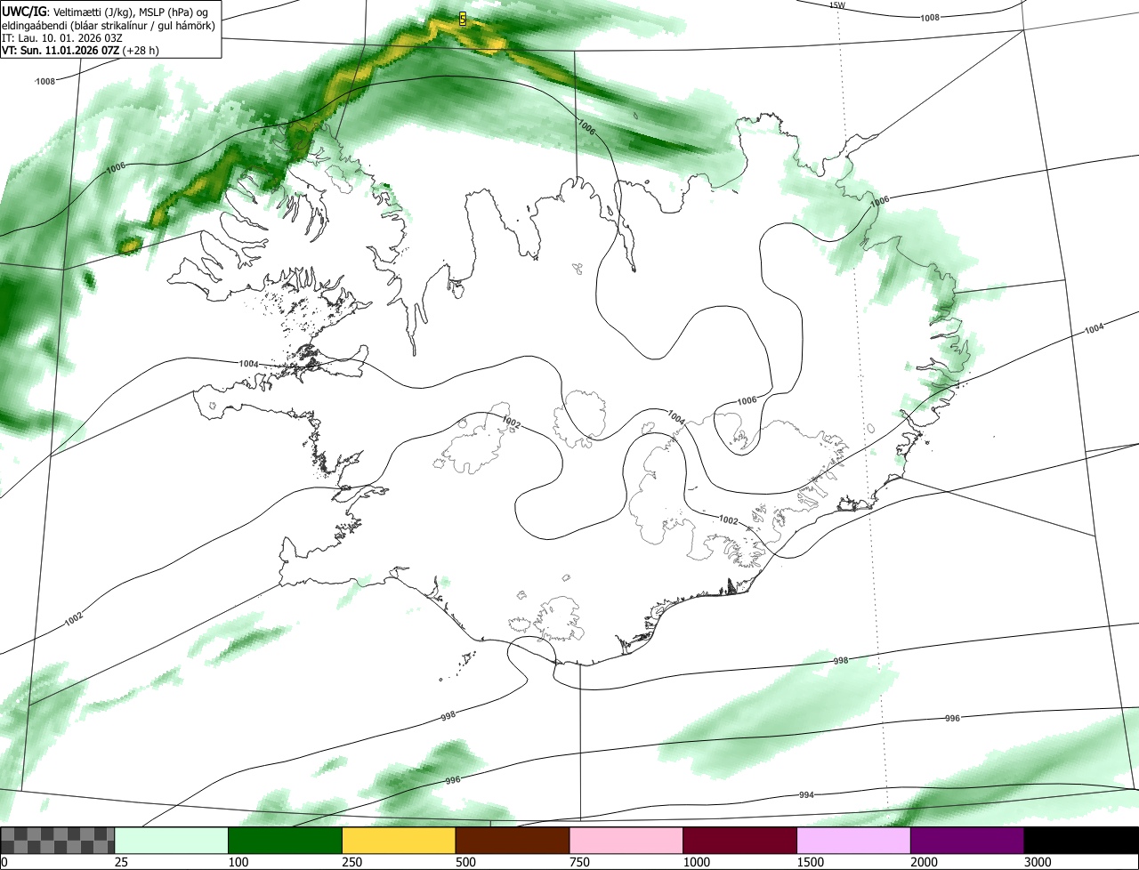Click the brown 500–750 legend swatch
Viewport: 1139px width, 870px height.
tap(513, 841)
